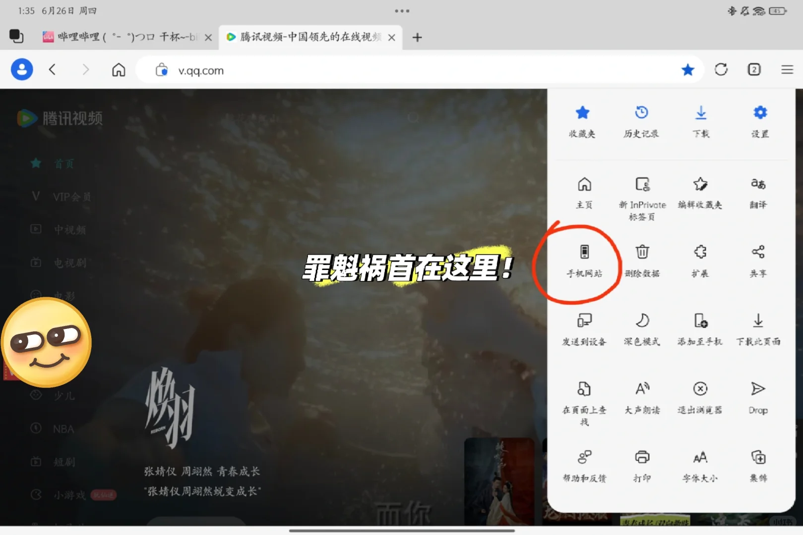The height and width of the screenshot is (535, 803).
Task: Choose Edit Favorites (编辑收藏夹)
Action: (700, 193)
